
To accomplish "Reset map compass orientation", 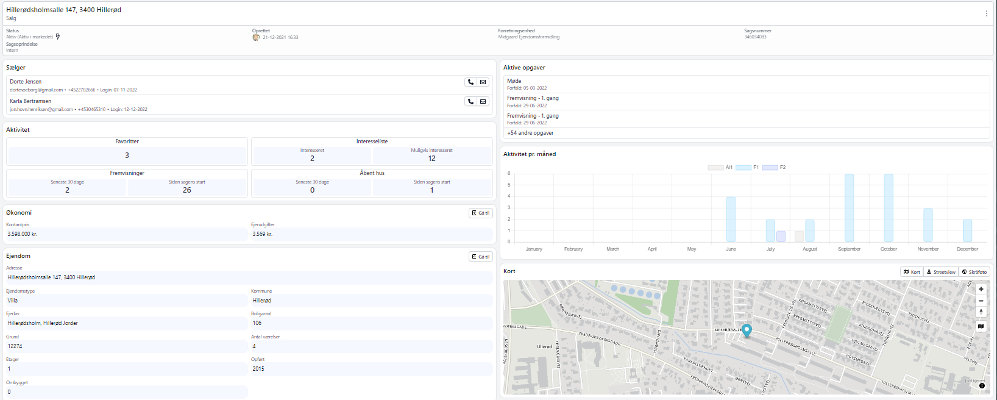I will pos(981,312).
